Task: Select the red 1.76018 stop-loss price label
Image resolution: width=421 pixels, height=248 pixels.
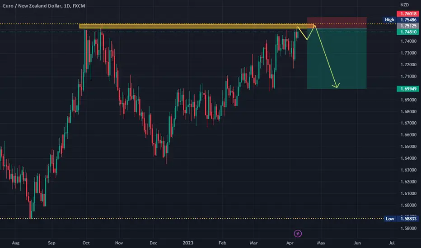Action: tap(408, 14)
